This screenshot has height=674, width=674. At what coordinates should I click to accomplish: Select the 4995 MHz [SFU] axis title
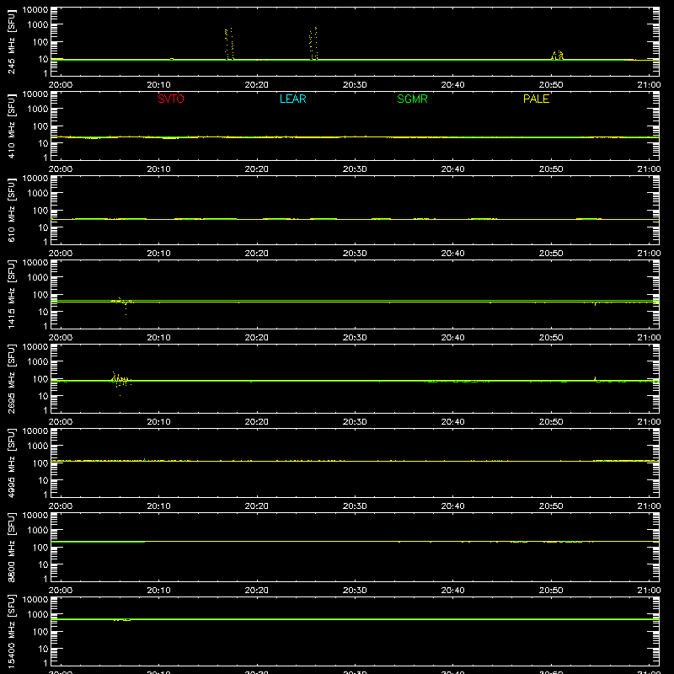pyautogui.click(x=11, y=463)
